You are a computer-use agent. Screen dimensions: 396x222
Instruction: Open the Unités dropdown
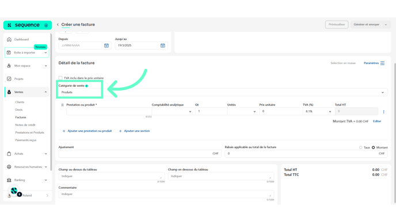(x=243, y=111)
